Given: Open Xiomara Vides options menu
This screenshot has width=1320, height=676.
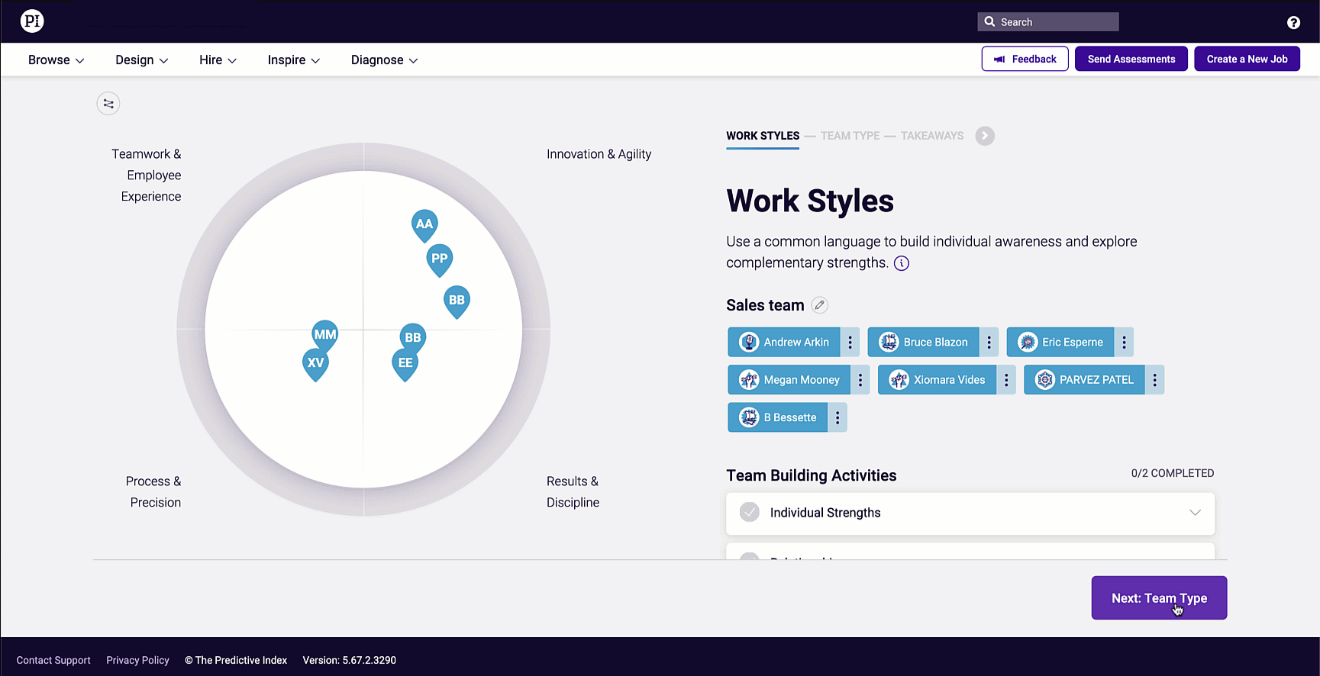Looking at the screenshot, I should [x=1006, y=380].
